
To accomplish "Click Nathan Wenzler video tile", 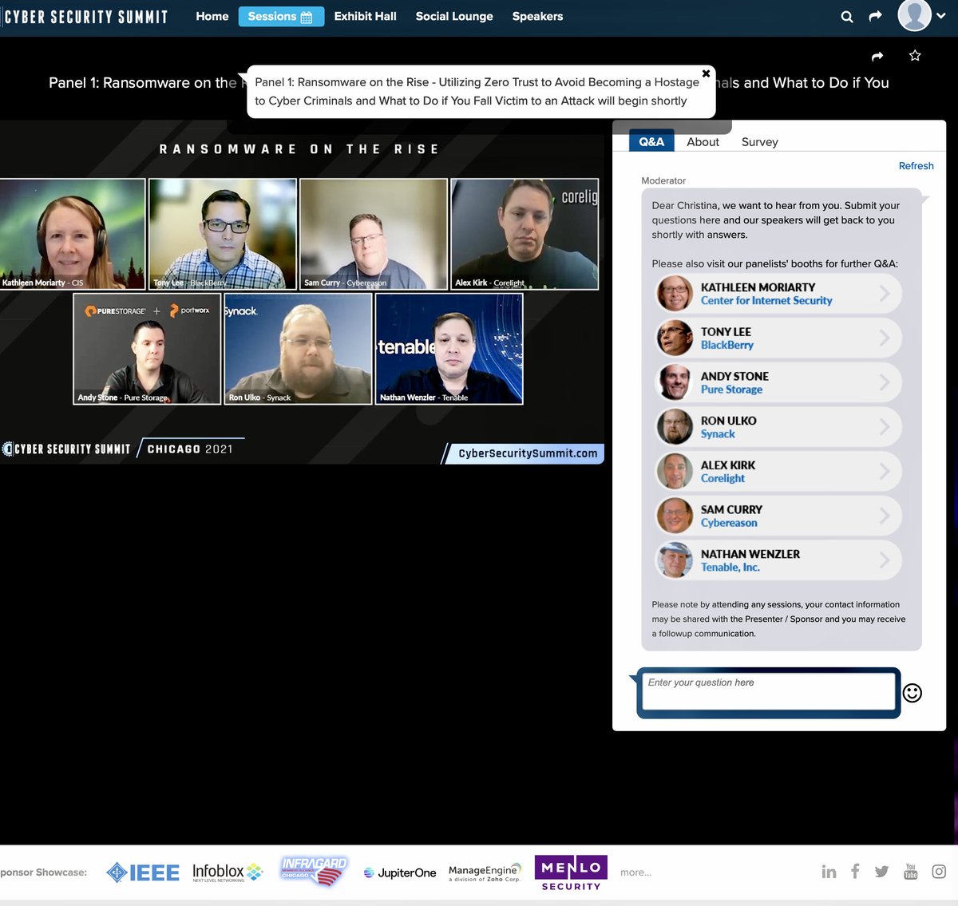I will [449, 349].
